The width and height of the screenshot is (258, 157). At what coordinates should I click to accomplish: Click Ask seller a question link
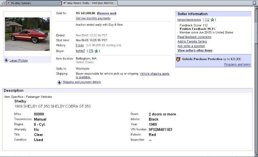coord(191,46)
